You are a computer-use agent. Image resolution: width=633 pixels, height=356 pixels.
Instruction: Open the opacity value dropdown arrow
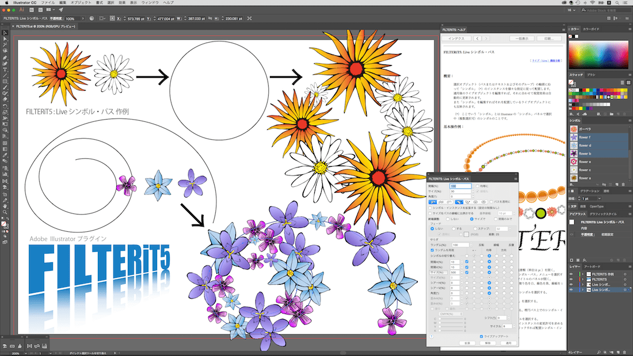[83, 18]
